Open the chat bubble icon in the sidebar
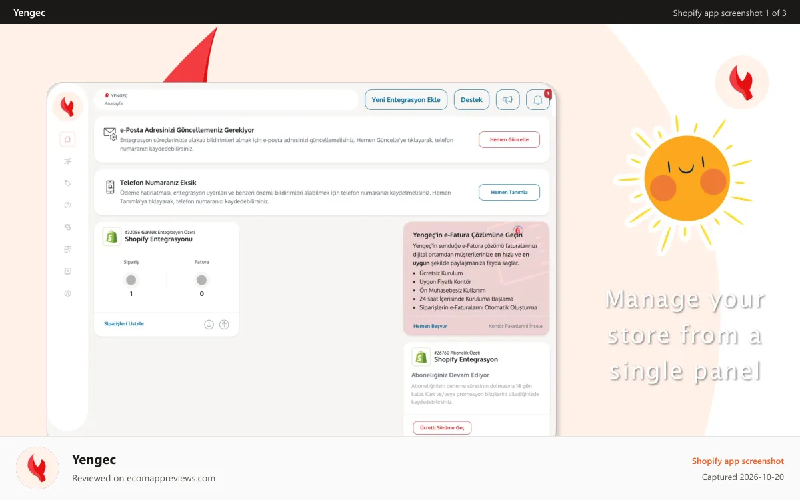 tap(67, 205)
